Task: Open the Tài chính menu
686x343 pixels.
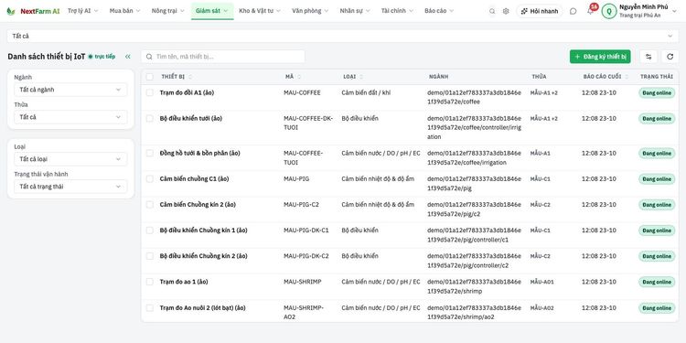Action: [397, 11]
